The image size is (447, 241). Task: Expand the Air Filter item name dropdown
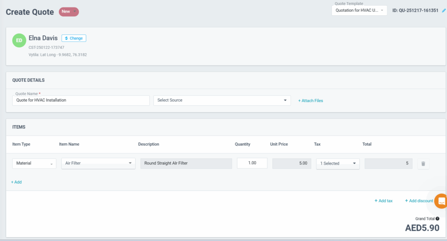click(x=98, y=164)
